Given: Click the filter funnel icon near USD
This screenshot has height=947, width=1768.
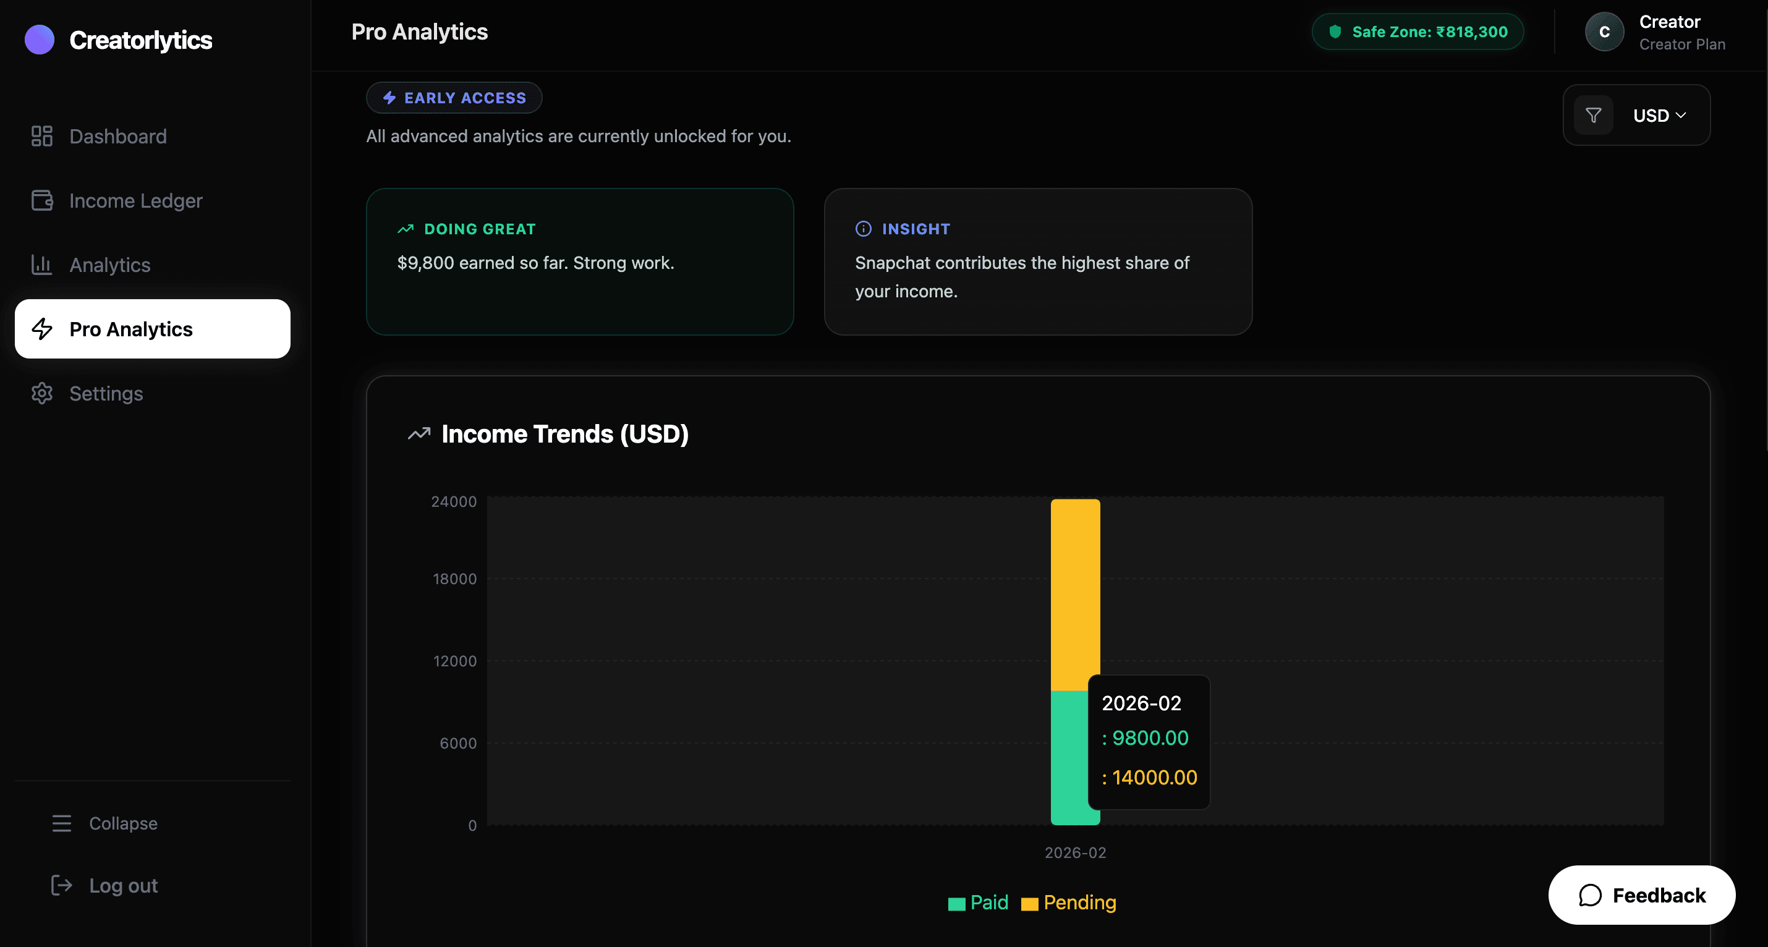Looking at the screenshot, I should pyautogui.click(x=1594, y=114).
